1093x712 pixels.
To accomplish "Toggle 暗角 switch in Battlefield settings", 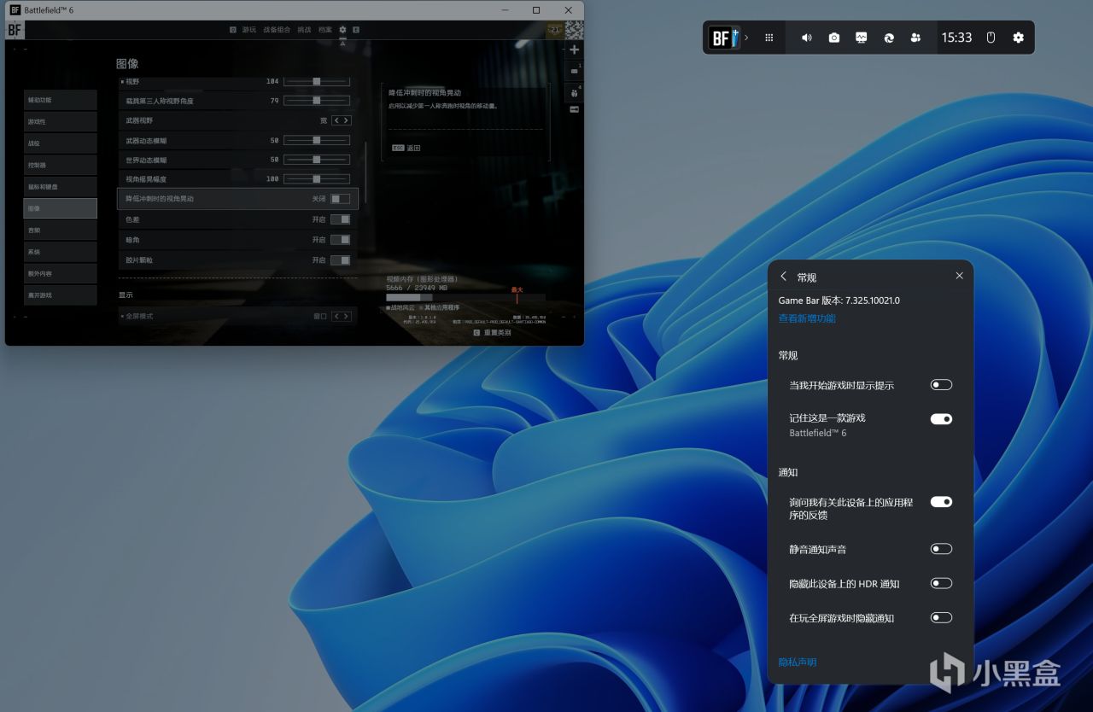I will pyautogui.click(x=340, y=240).
